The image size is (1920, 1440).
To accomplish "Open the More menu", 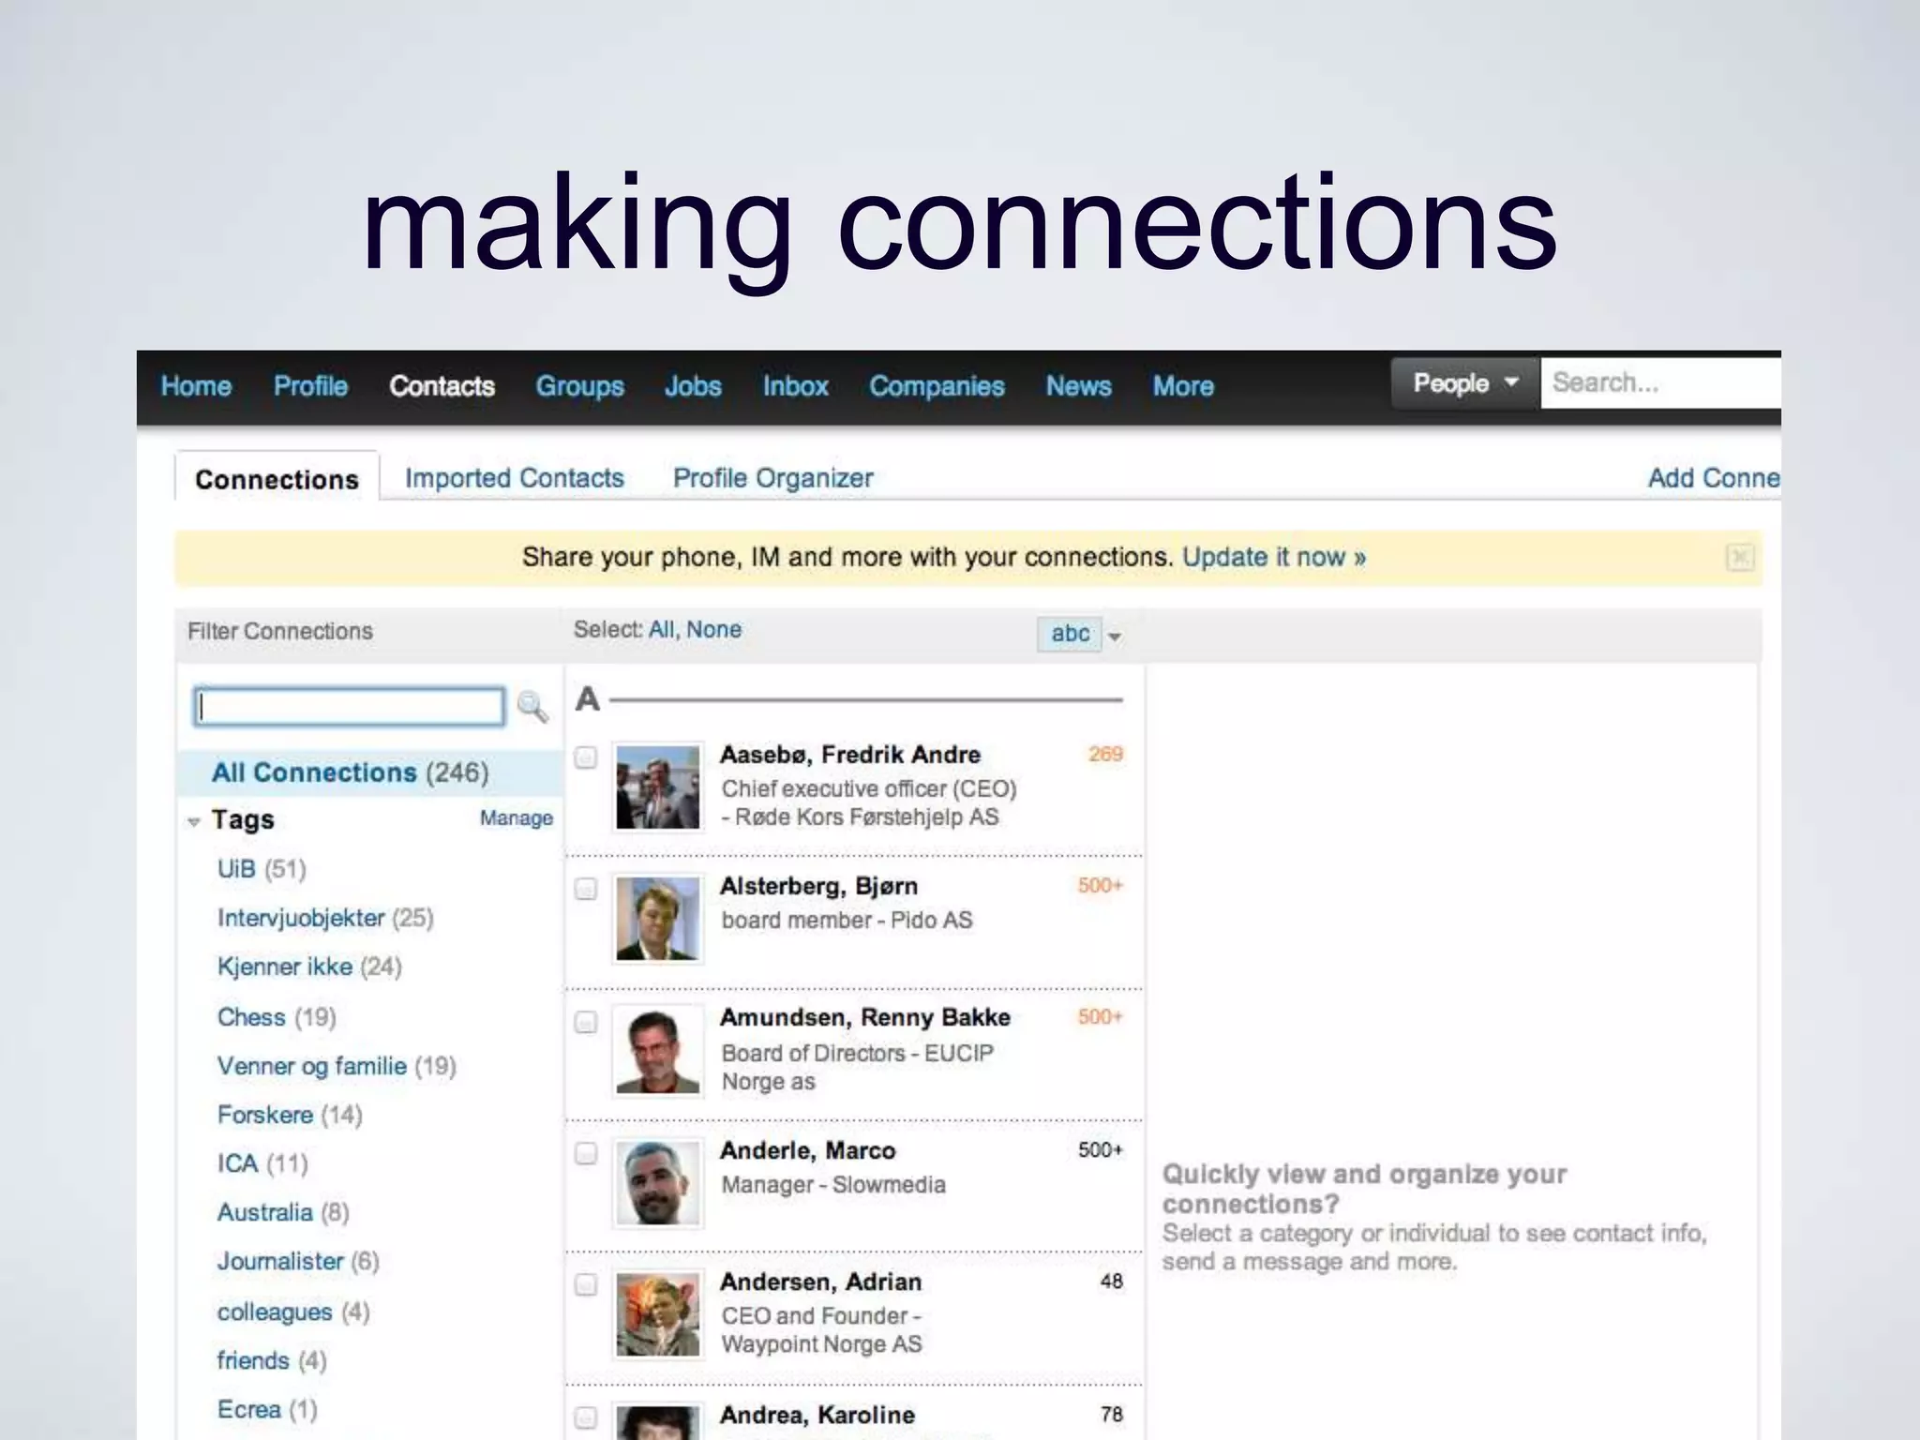I will [x=1183, y=386].
